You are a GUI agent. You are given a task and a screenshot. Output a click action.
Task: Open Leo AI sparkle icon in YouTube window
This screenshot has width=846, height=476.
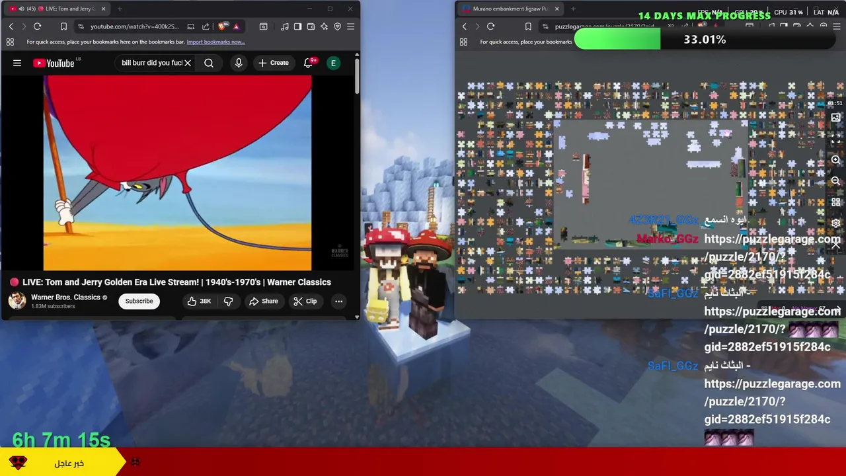coord(324,26)
